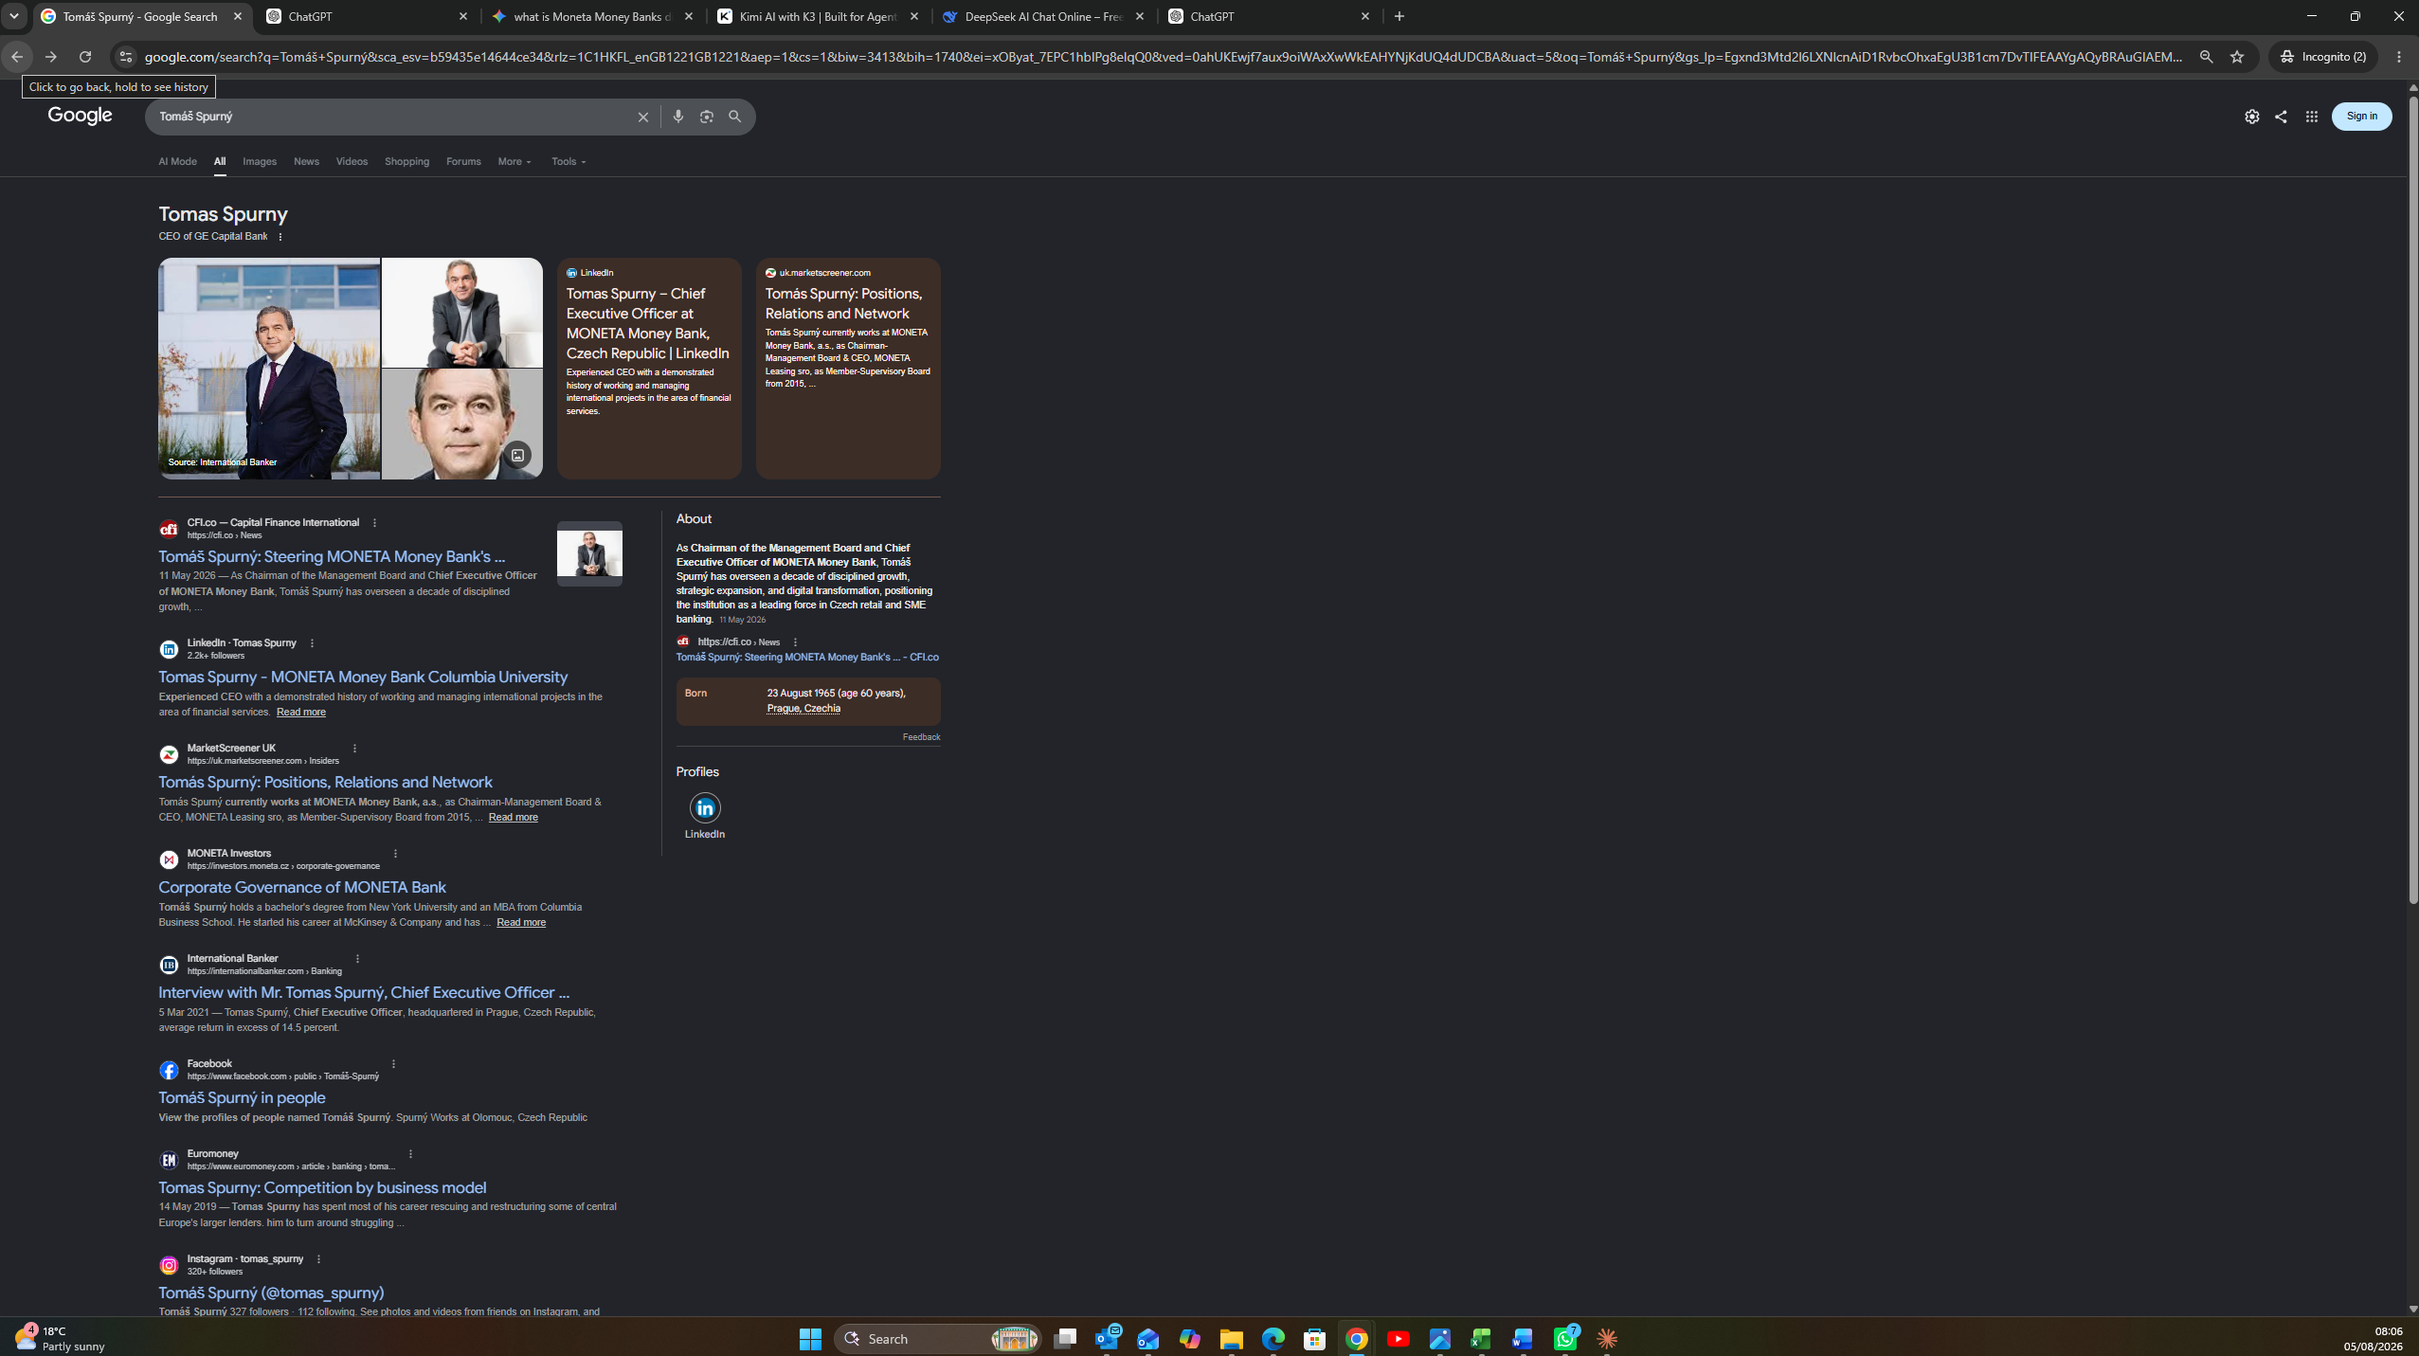Switch to the Videos results tab

pyautogui.click(x=352, y=162)
